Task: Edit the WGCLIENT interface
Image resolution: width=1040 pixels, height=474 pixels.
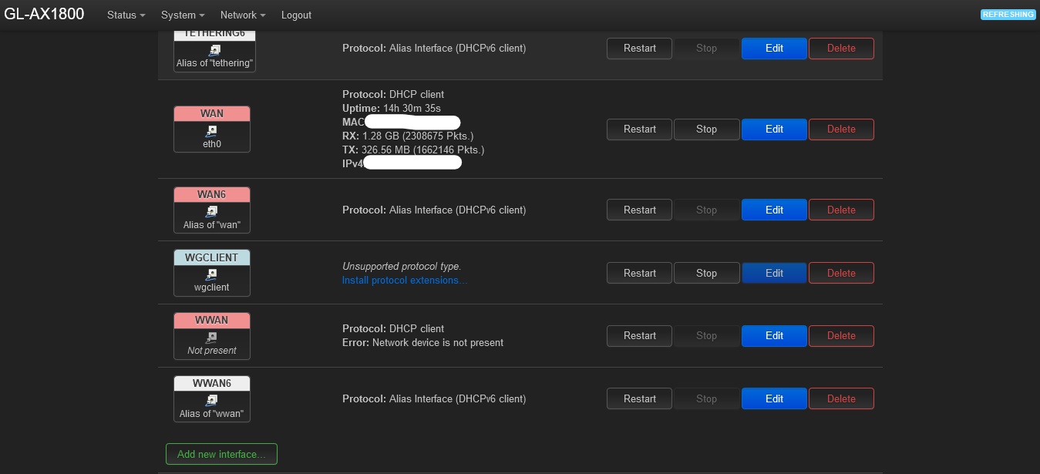Action: click(x=774, y=273)
